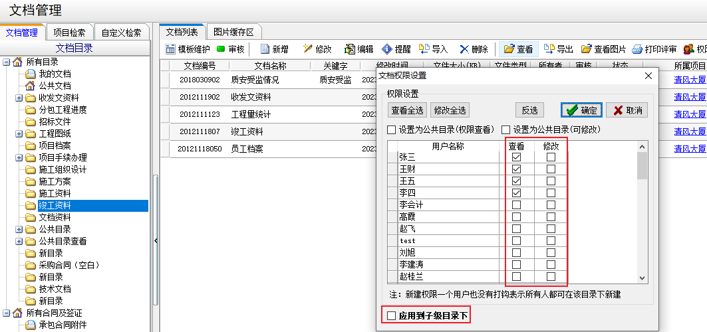
Task: Select 公共文档 in the directory tree
Action: tap(54, 86)
